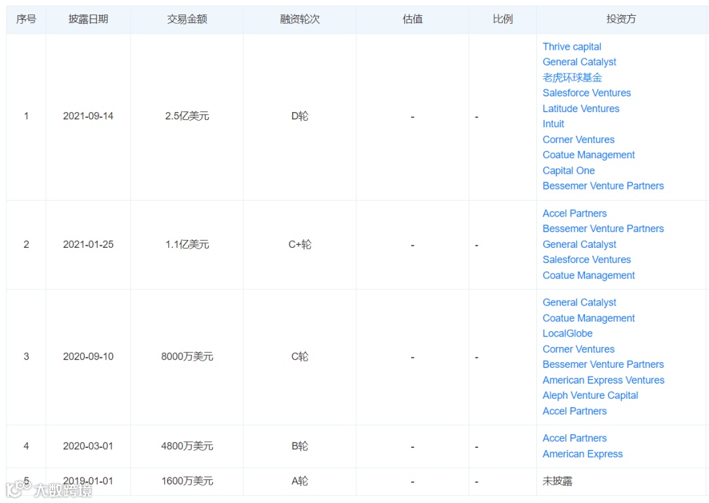Open Accel Partners link in C+轮 row
709x503 pixels.
(x=574, y=213)
